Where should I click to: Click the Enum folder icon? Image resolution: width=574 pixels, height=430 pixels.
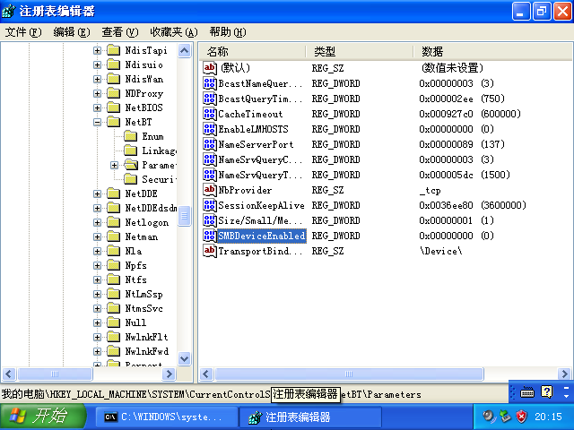pos(130,136)
